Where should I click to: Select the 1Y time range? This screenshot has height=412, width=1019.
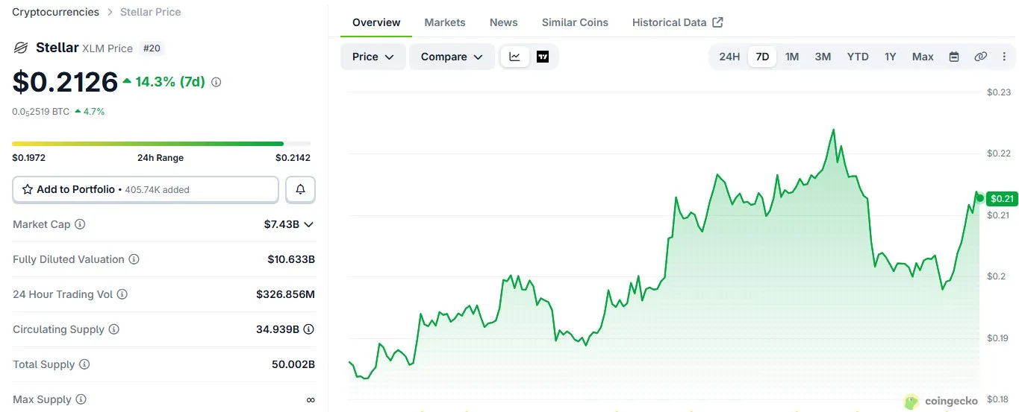pyautogui.click(x=890, y=57)
